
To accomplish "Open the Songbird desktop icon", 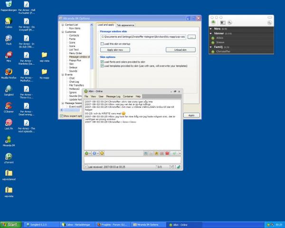I will (9, 91).
